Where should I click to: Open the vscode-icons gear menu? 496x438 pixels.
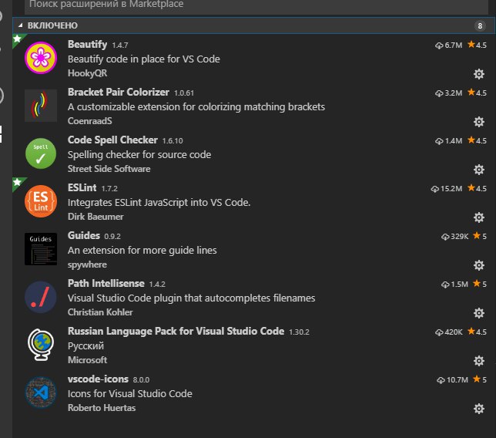478,409
